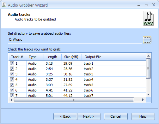
Task: Sort by the Size (MB) column header
Action: [72, 57]
